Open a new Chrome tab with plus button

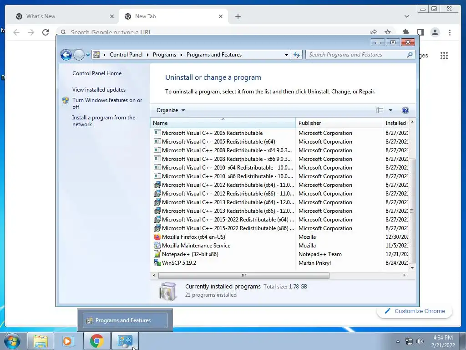(238, 16)
